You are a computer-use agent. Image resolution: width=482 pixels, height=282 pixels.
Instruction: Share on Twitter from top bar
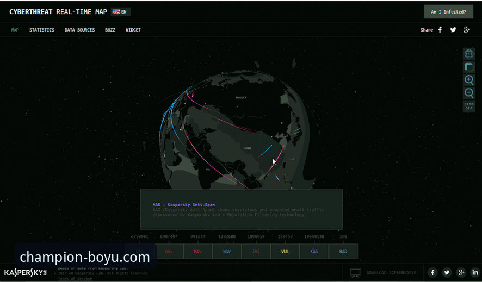point(453,30)
